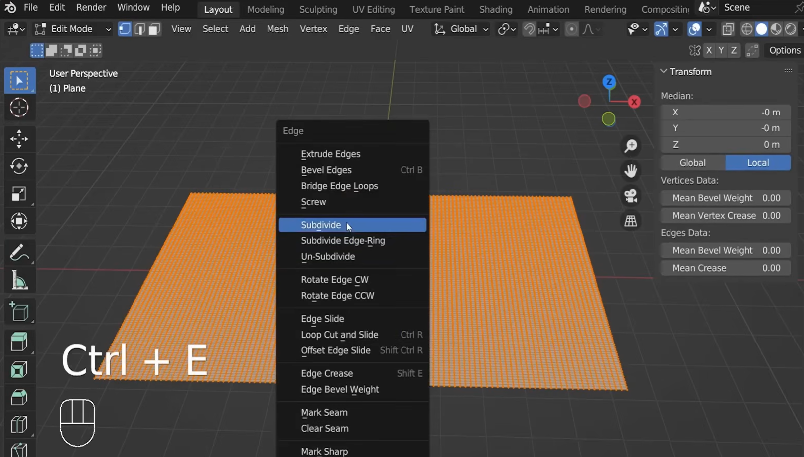Choose Bevel Edges menu entry
804x457 pixels.
click(353, 170)
